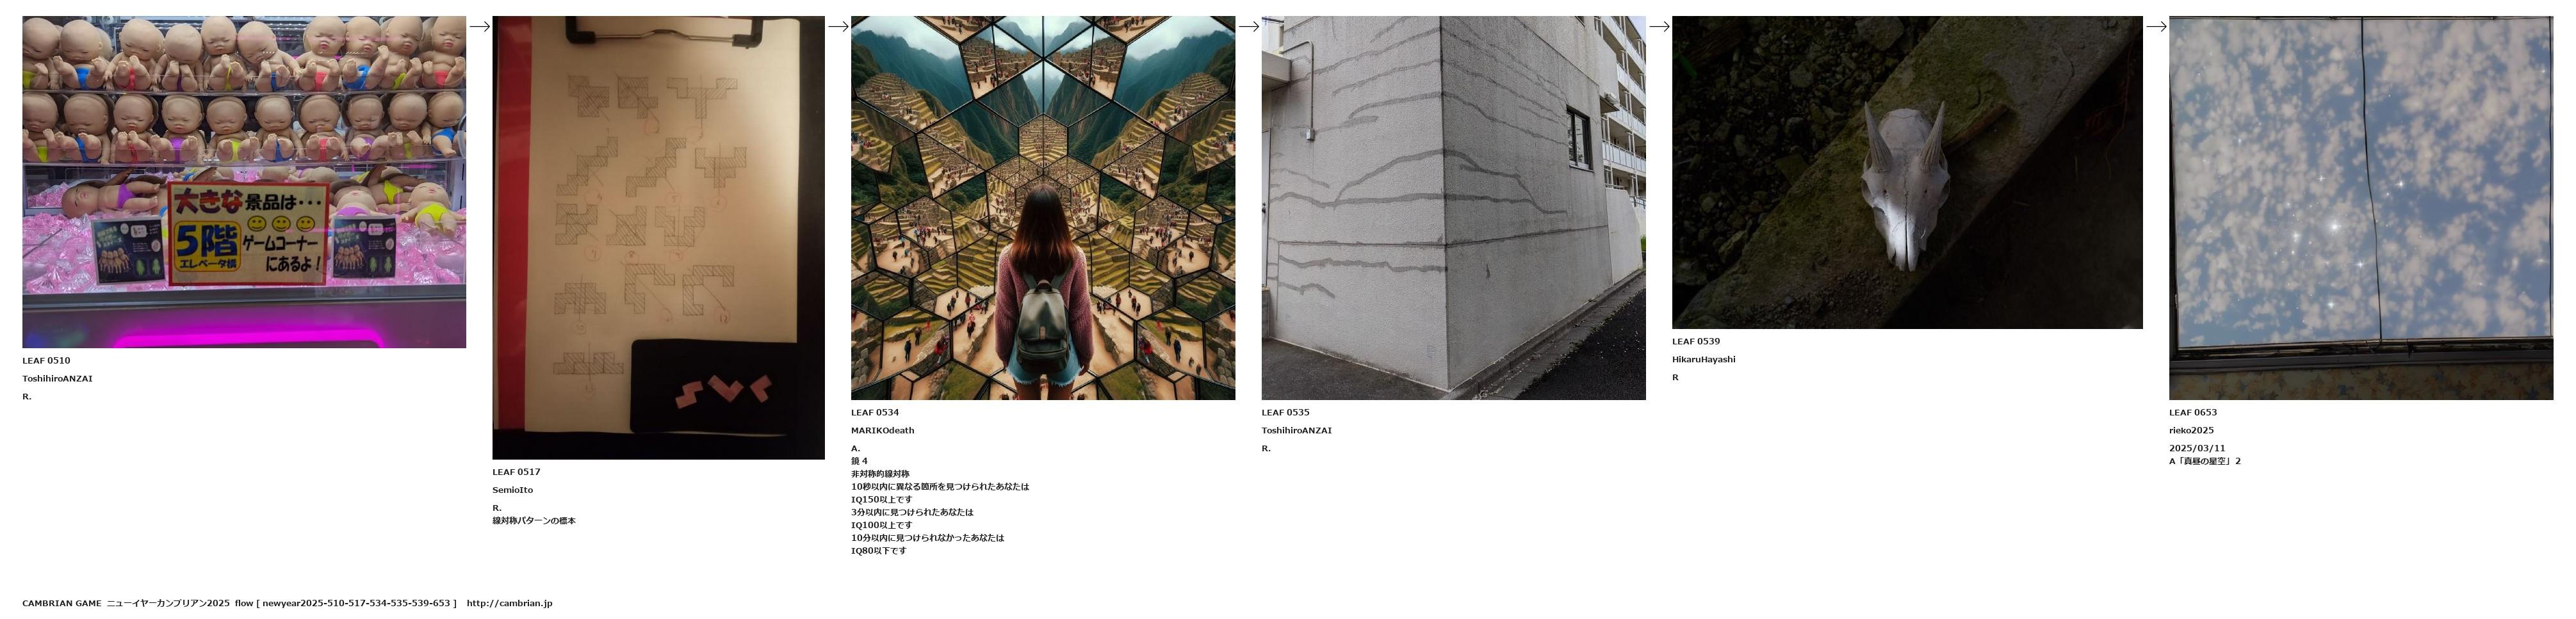Click the arrow after the concrete building photo
This screenshot has width=2576, height=619.
click(x=1659, y=27)
